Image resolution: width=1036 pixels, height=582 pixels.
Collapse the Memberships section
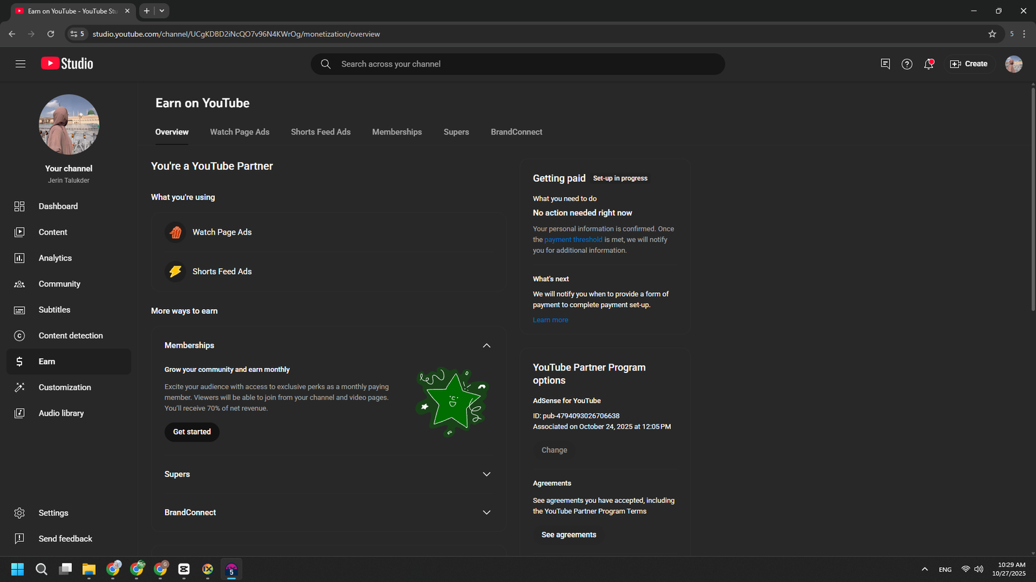click(486, 345)
